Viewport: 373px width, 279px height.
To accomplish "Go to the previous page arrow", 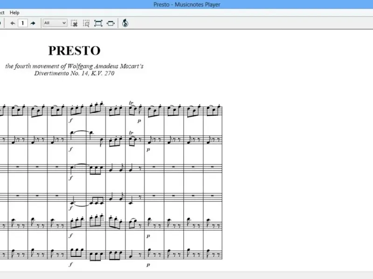I will 13,23.
